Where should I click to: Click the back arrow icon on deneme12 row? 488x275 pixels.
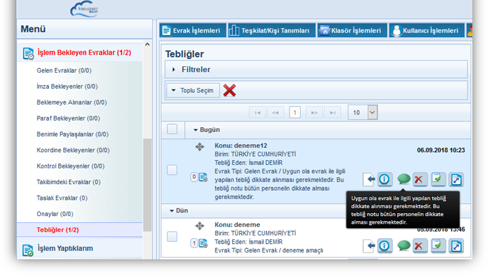[x=369, y=179]
